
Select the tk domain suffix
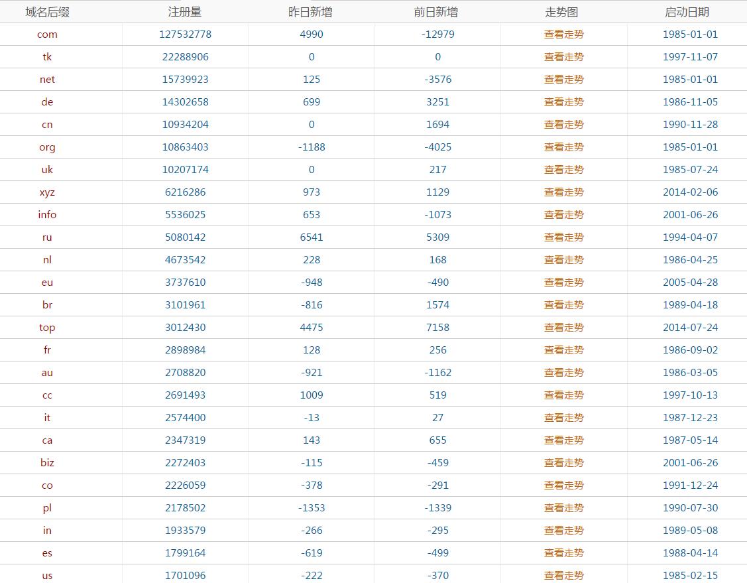[x=47, y=57]
